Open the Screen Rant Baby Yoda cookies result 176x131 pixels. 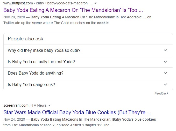[x=77, y=113]
